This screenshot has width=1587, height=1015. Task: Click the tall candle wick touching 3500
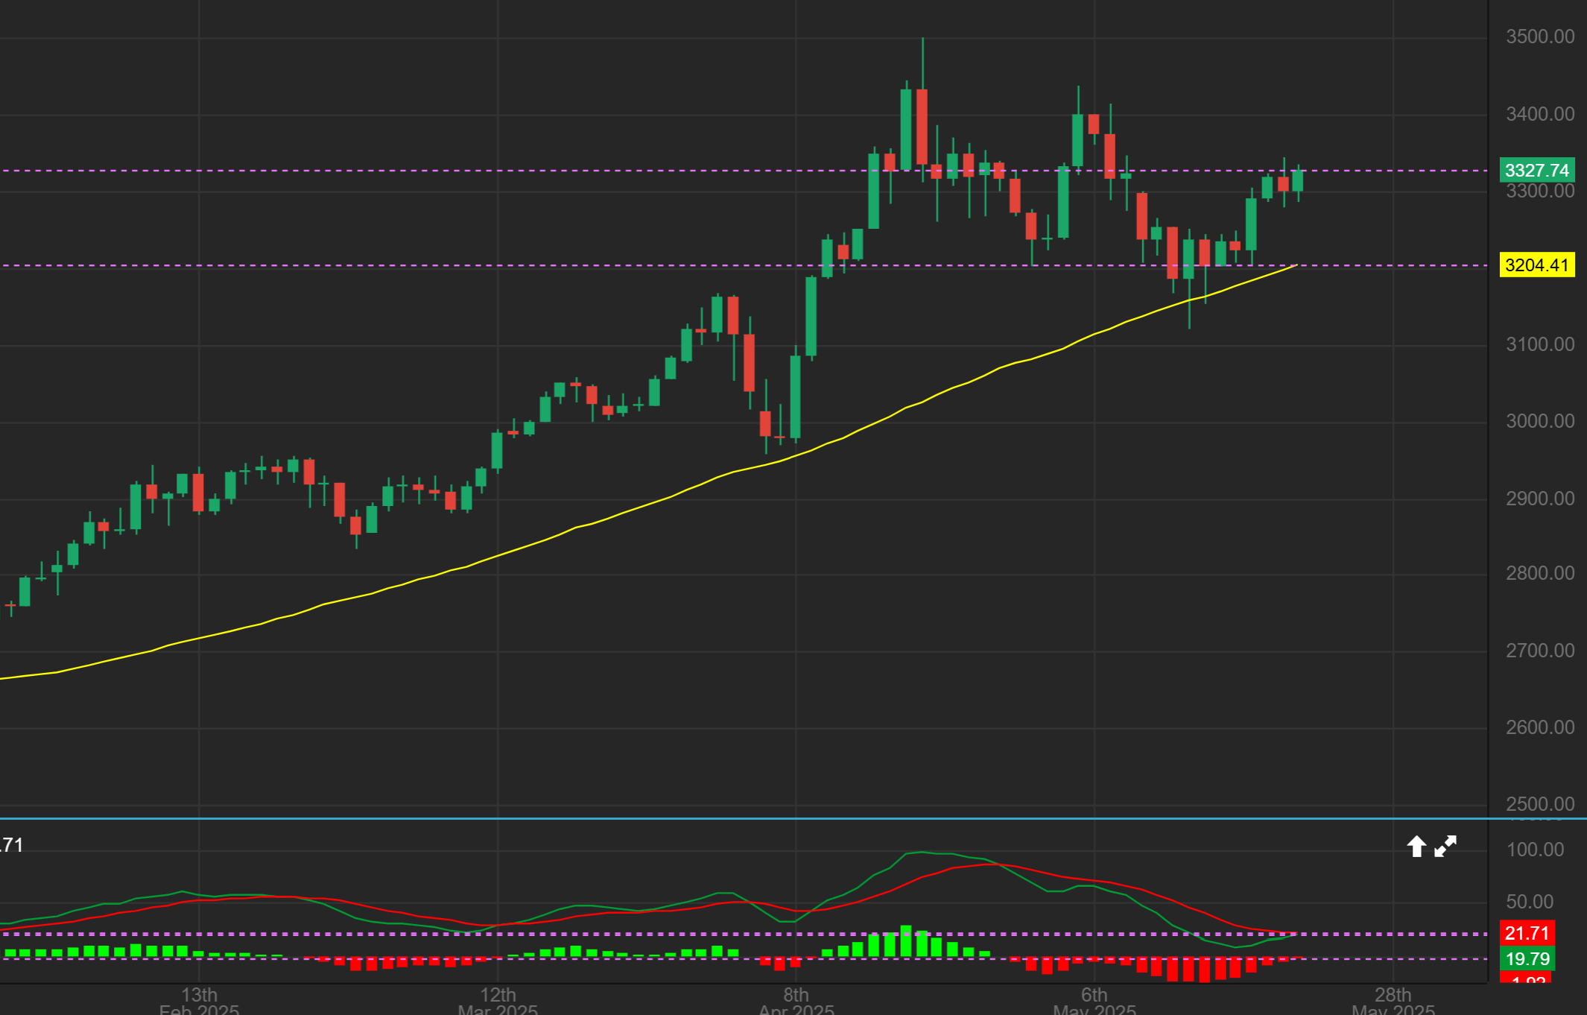922,63
